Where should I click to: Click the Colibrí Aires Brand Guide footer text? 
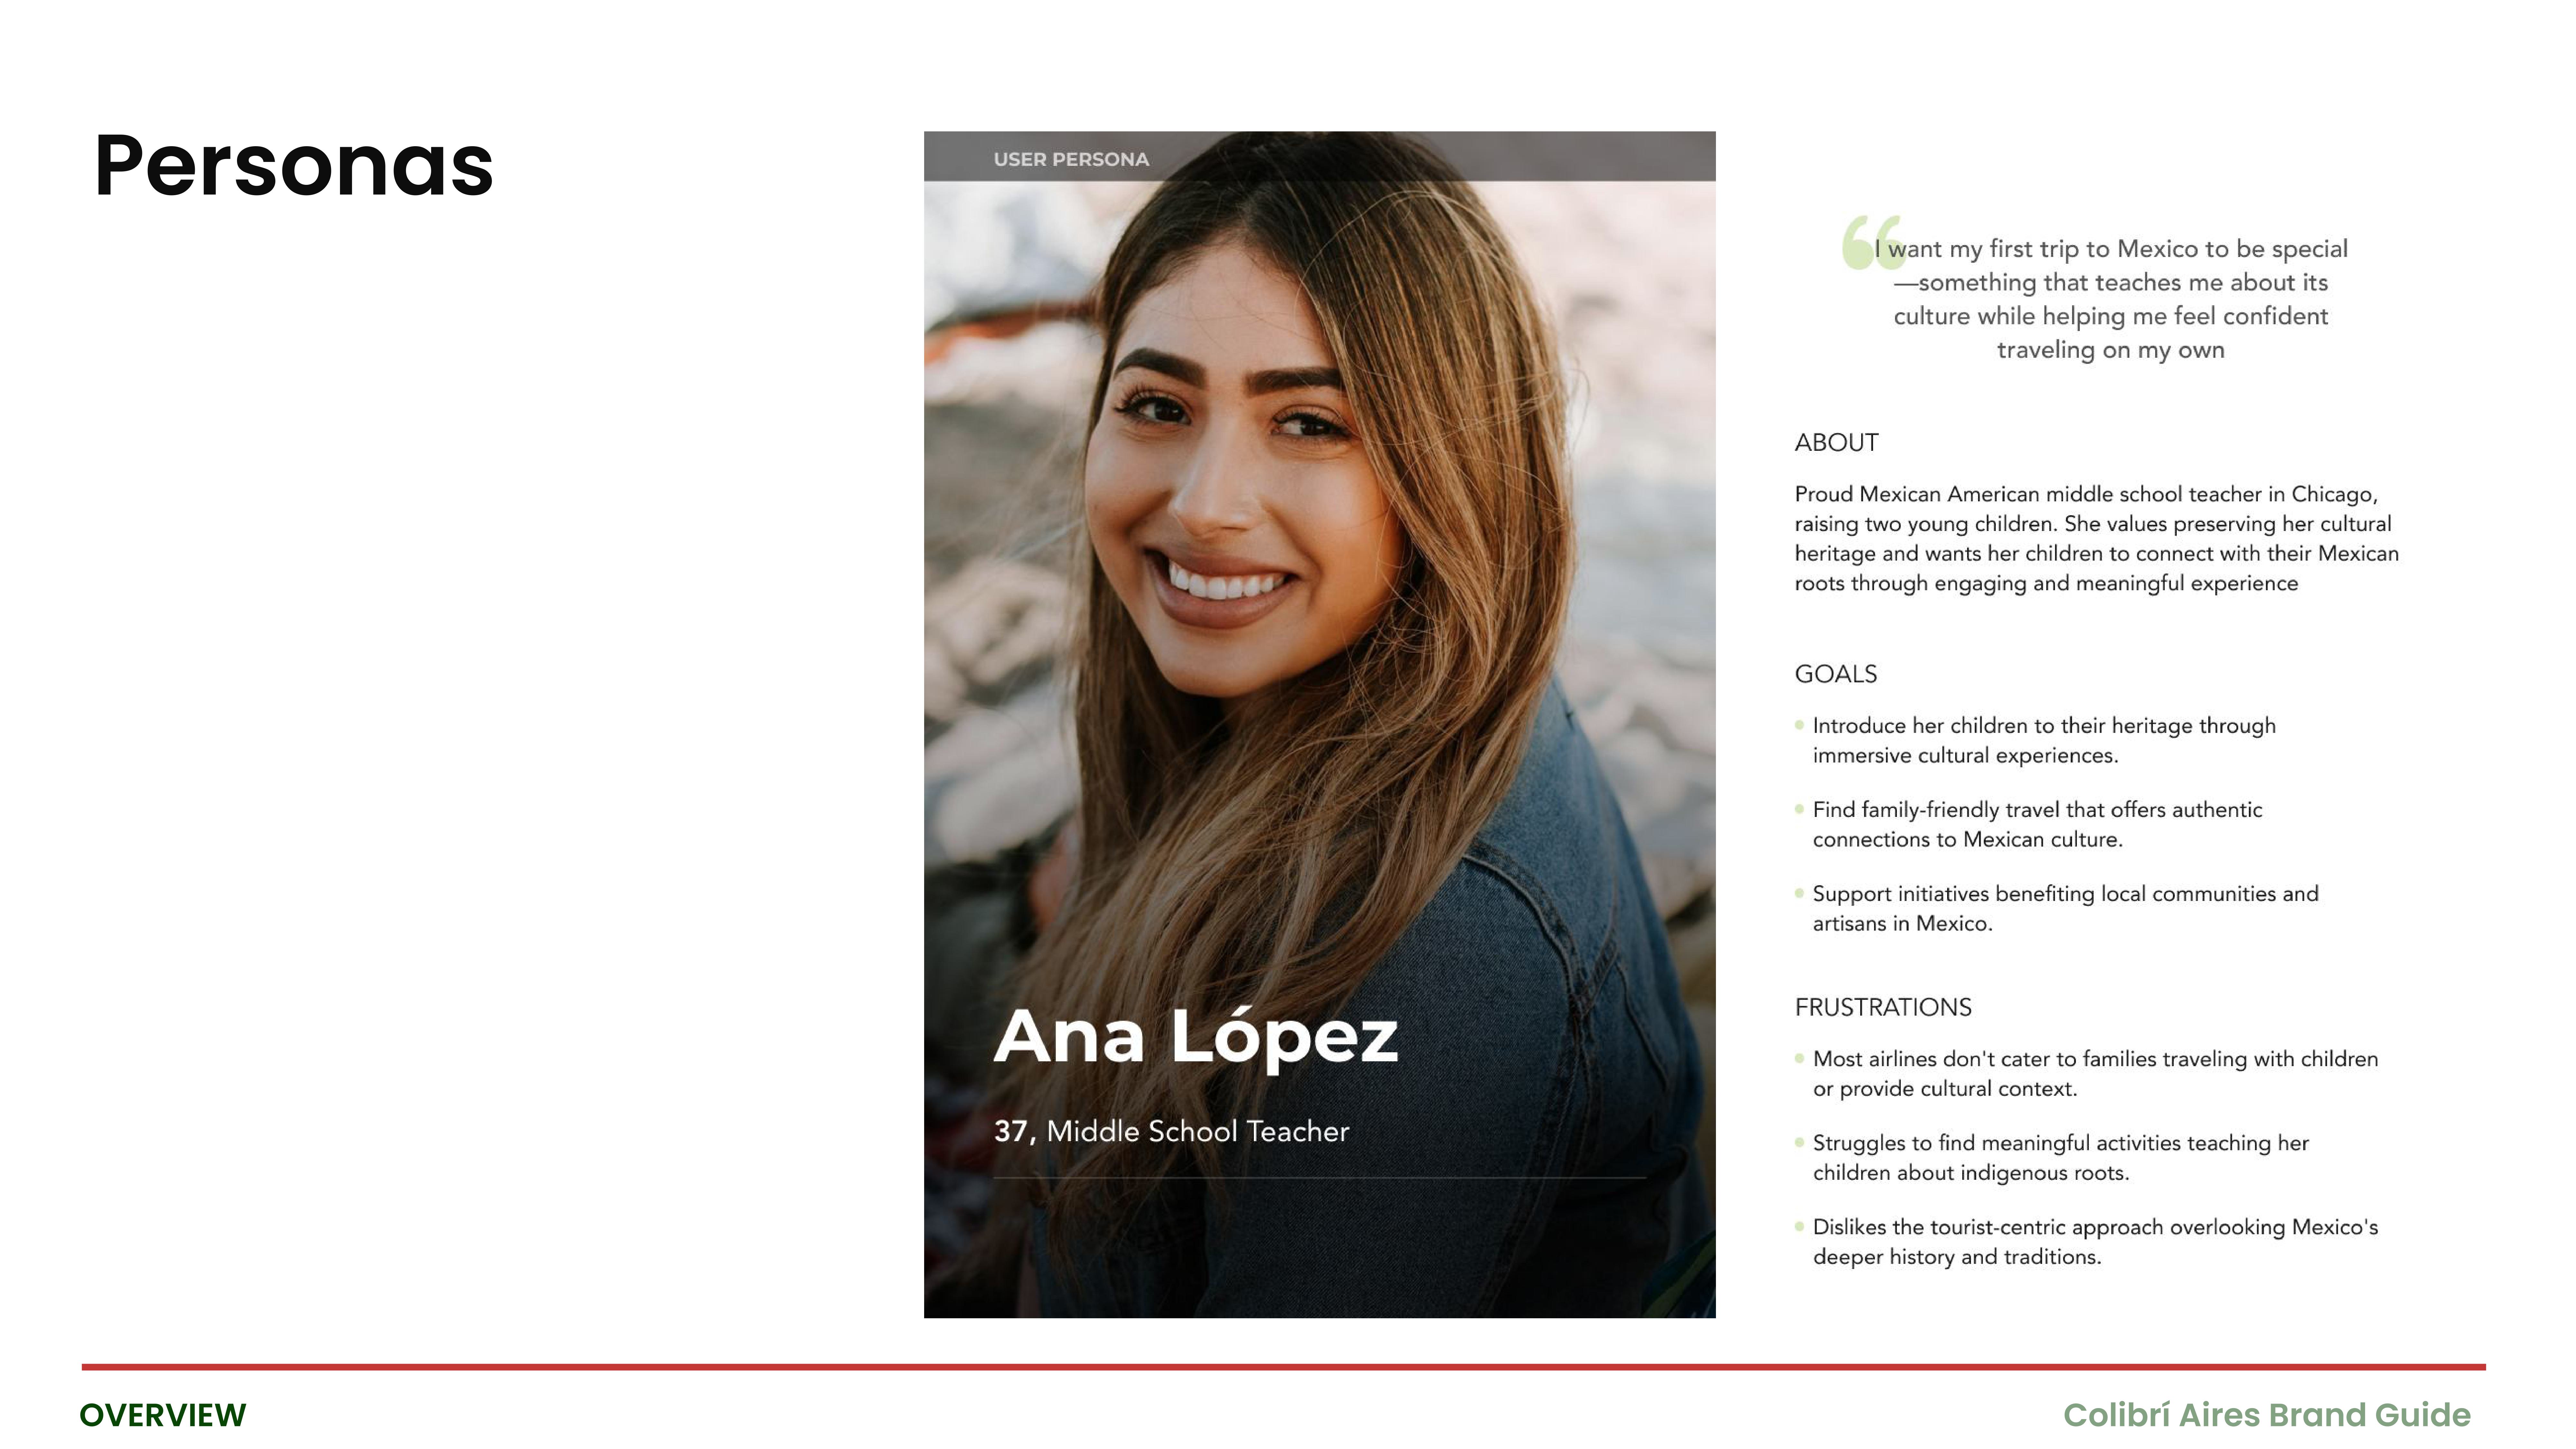pyautogui.click(x=2266, y=1415)
